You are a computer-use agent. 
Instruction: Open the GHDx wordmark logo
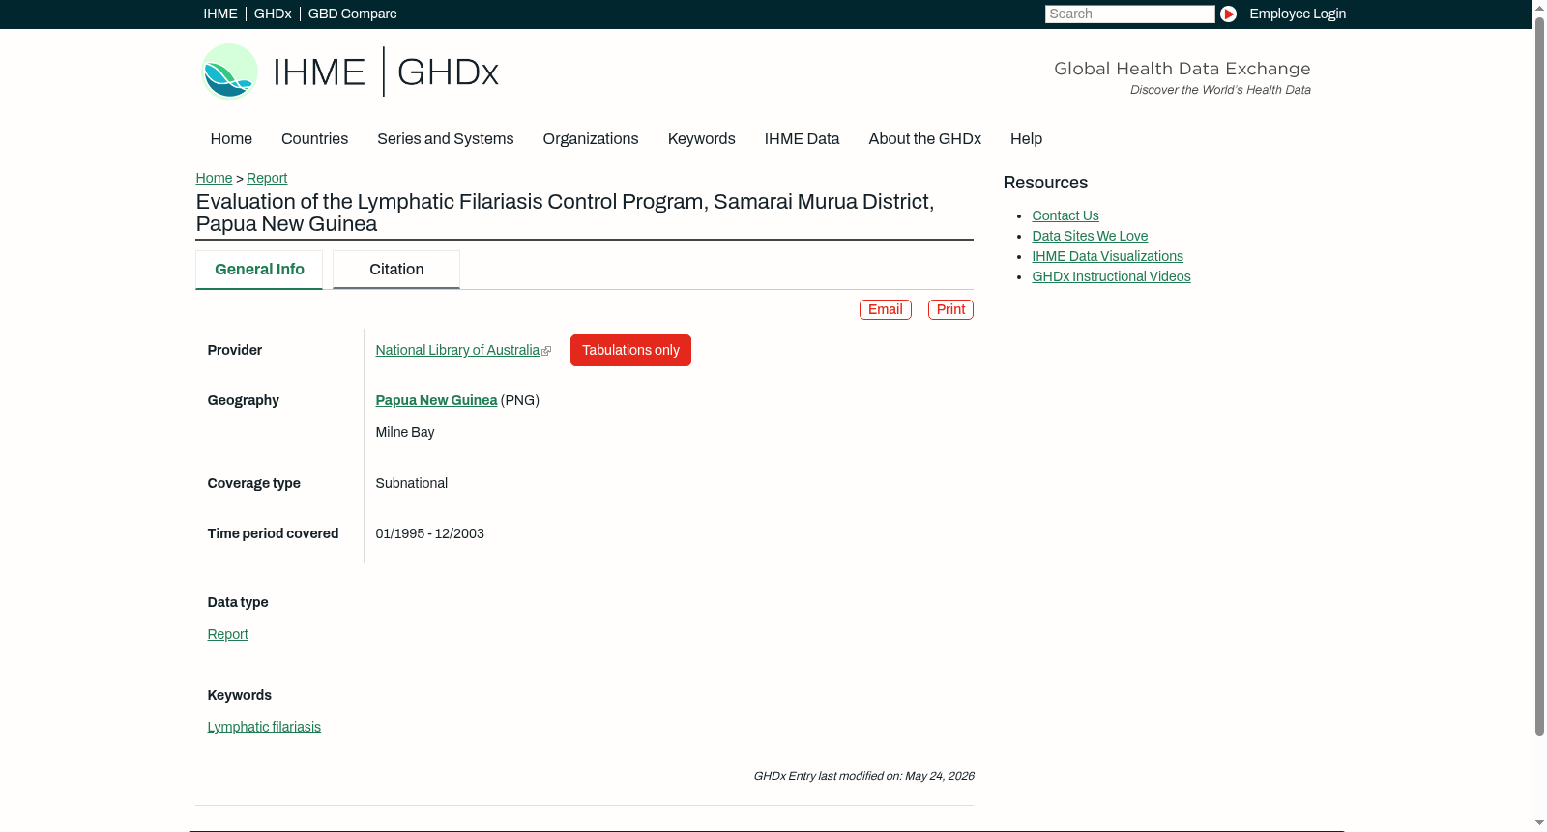pos(448,72)
